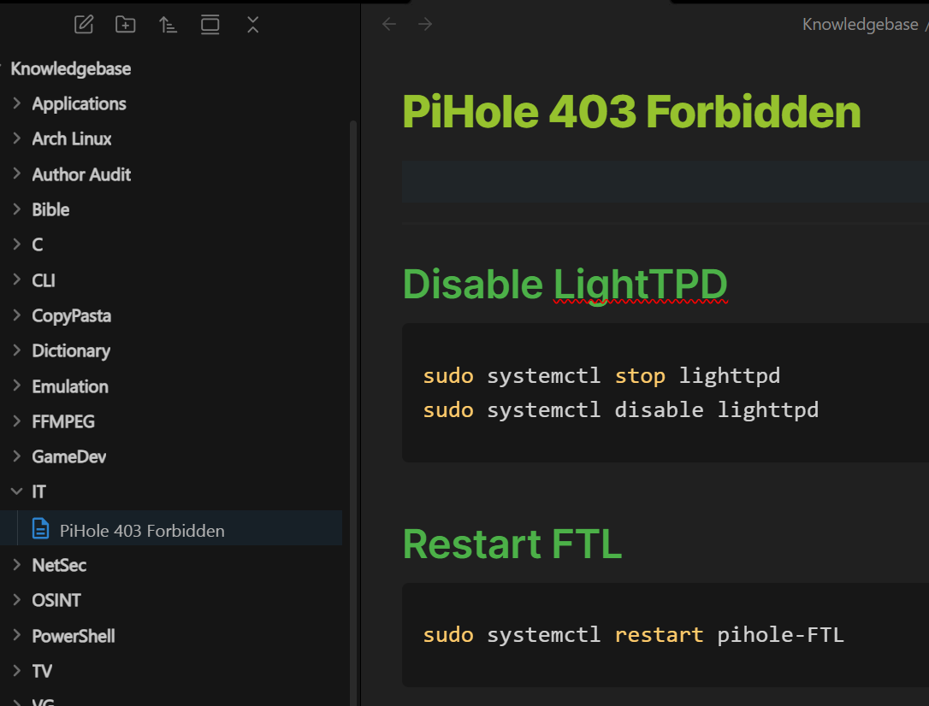Screen dimensions: 929x706
Task: Click the FFMPEG folder name
Action: (63, 421)
